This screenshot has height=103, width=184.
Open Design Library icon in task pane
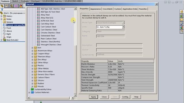click(182, 16)
